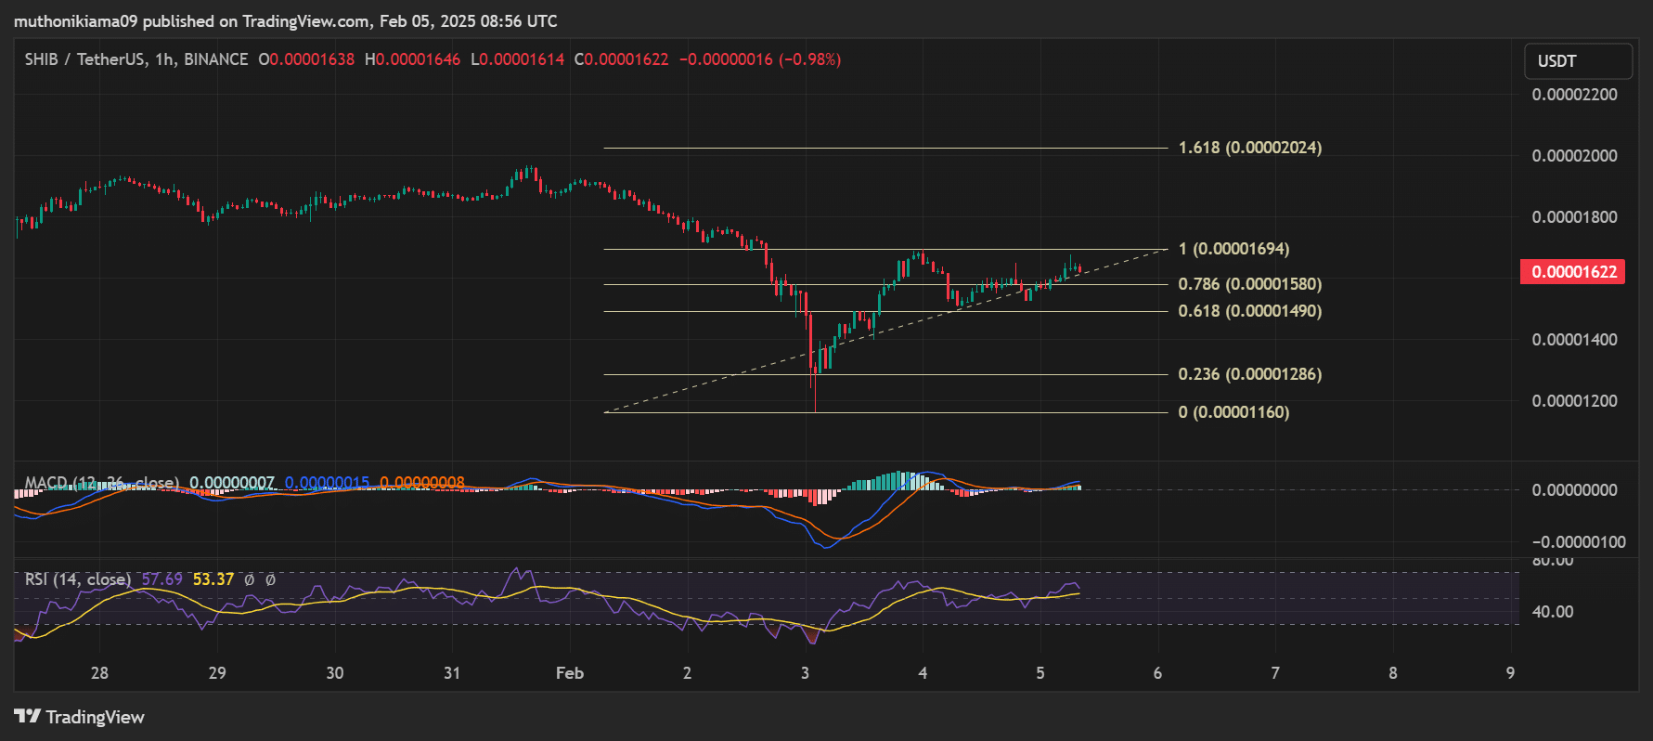Click the MACD axis value 0.00000000

pyautogui.click(x=1575, y=490)
